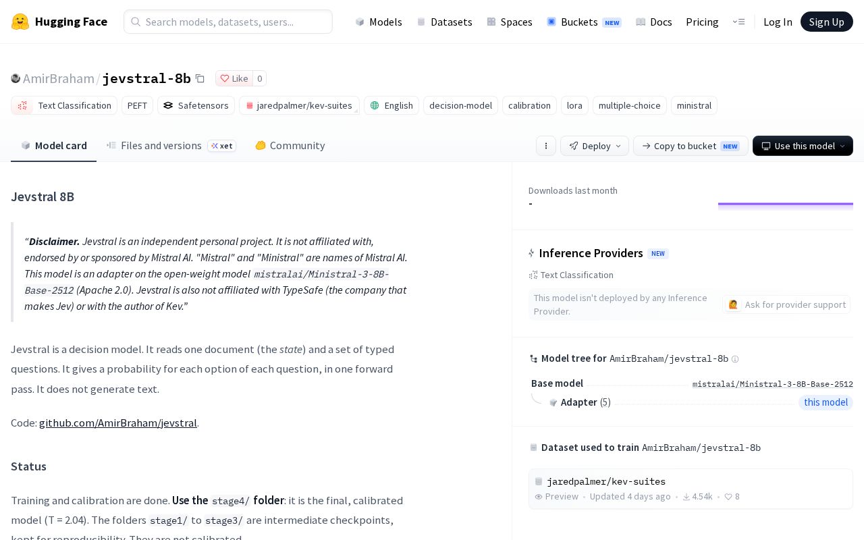864x540 pixels.
Task: Open the jaredpalmer/kev-suites dataset card
Action: click(691, 489)
